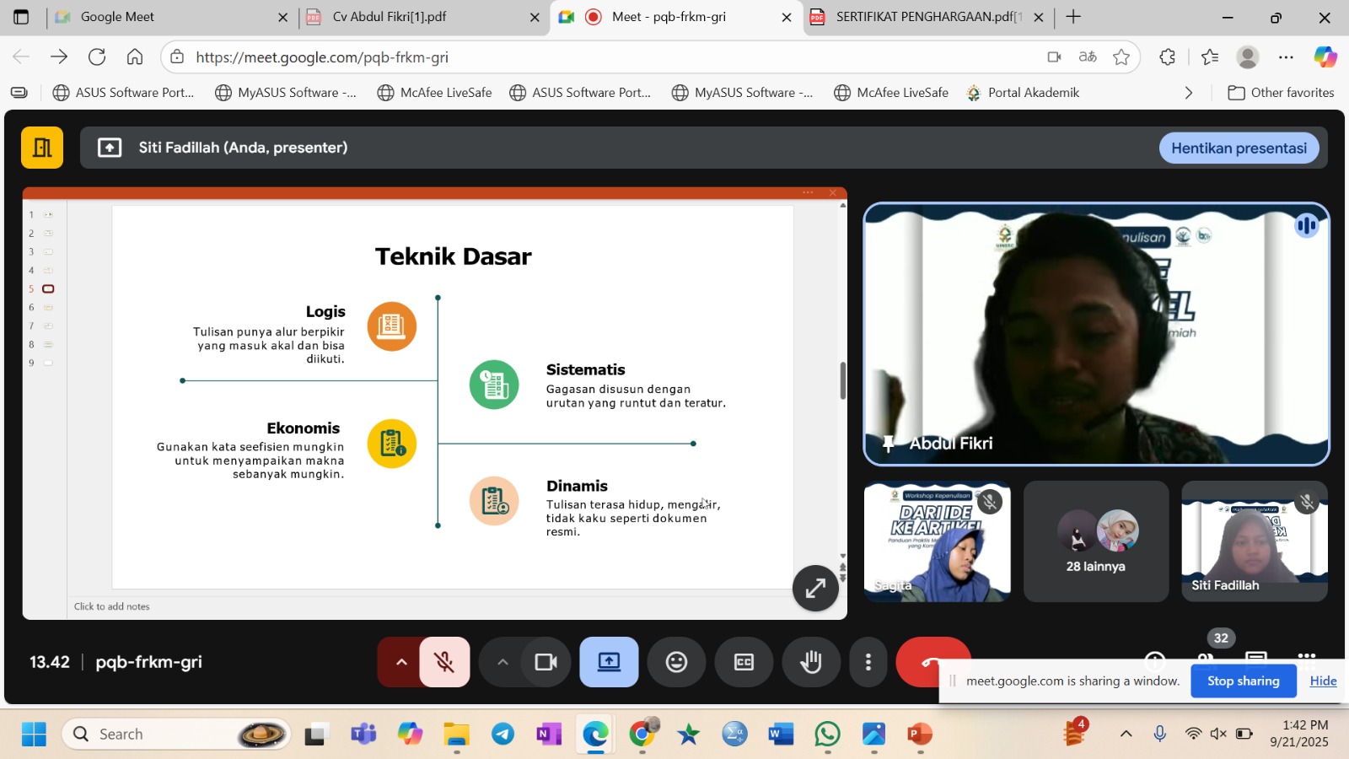Switch to SERTIFIKAT PENGHARGAAN PDF tab
The height and width of the screenshot is (759, 1349).
[x=927, y=17]
